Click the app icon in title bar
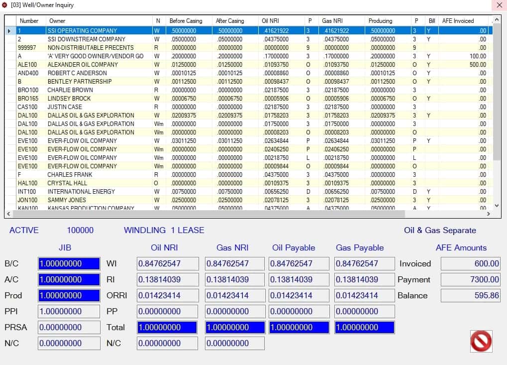The height and width of the screenshot is (365, 507). click(4, 5)
